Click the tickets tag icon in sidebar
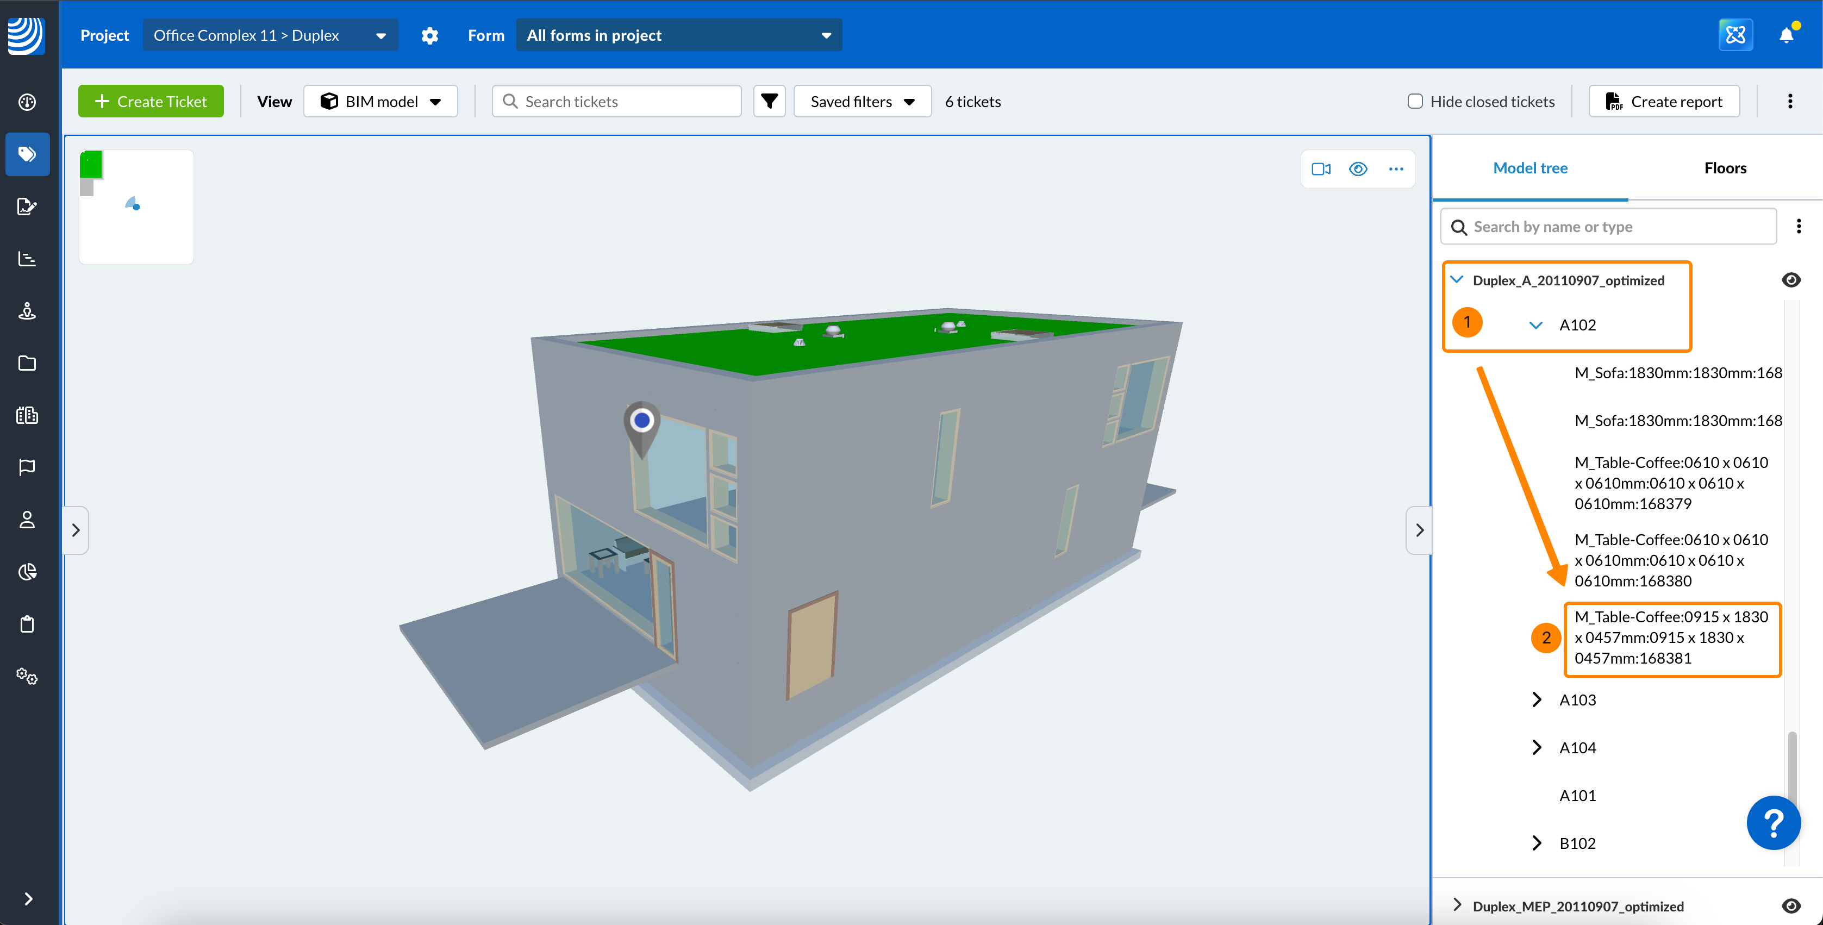Screen dimensions: 1823x925 pos(27,154)
